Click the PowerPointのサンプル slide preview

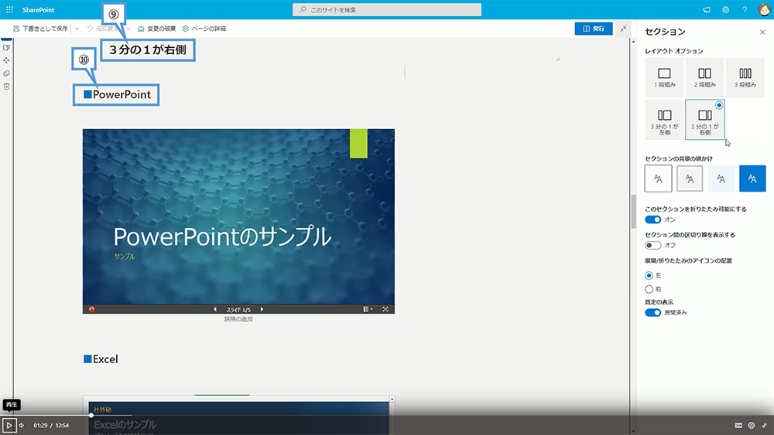[x=238, y=217]
